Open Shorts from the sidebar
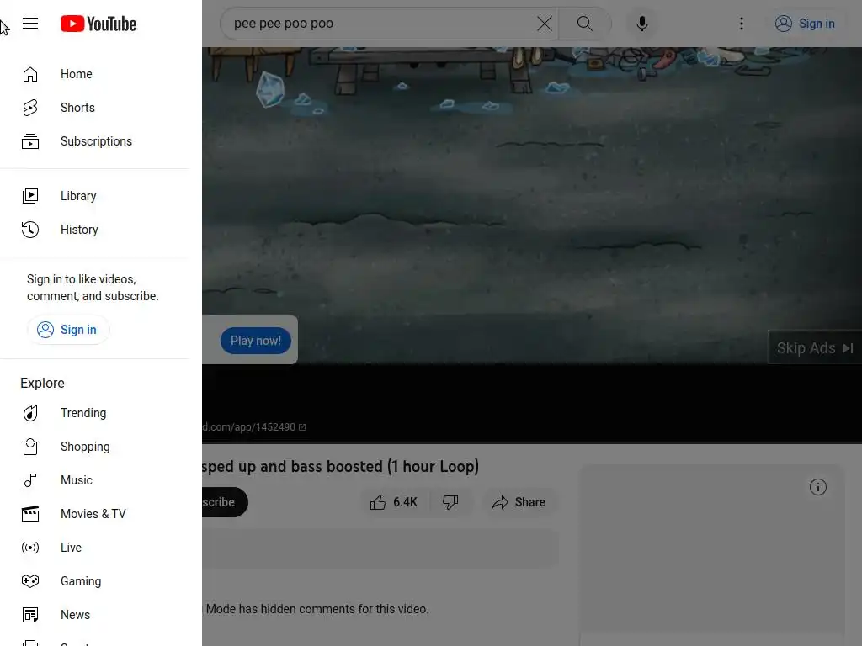This screenshot has height=646, width=862. pyautogui.click(x=94, y=108)
